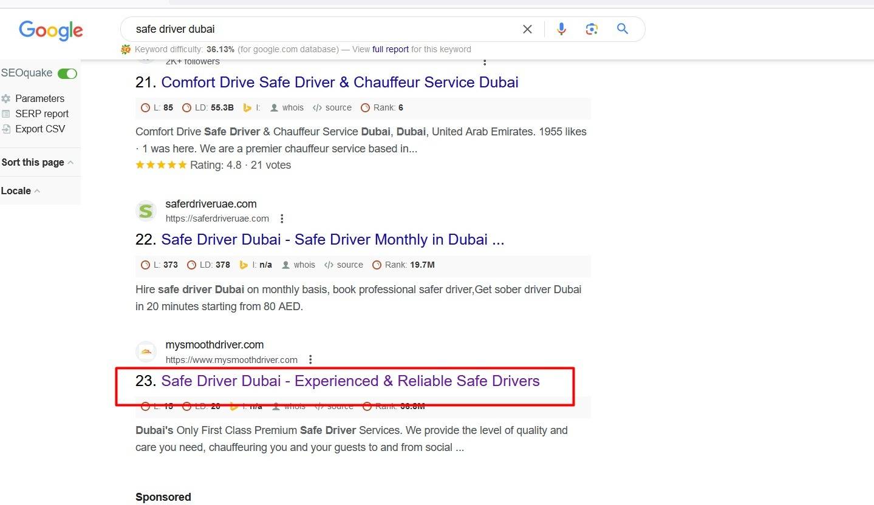
Task: Open Google Lens image search icon
Action: tap(592, 29)
